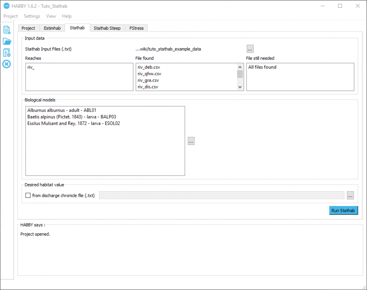
Task: Click the HABBY app logo in title bar
Action: pos(6,6)
